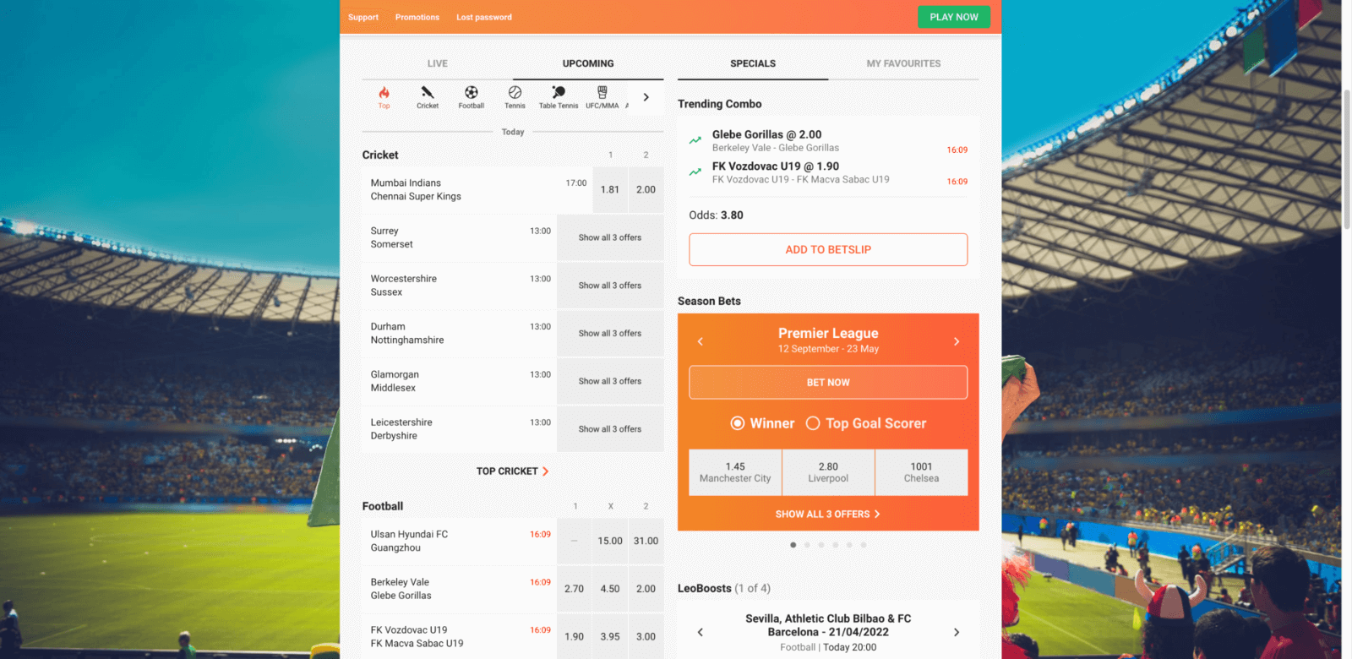
Task: Select the Top flame sport icon
Action: tap(384, 97)
